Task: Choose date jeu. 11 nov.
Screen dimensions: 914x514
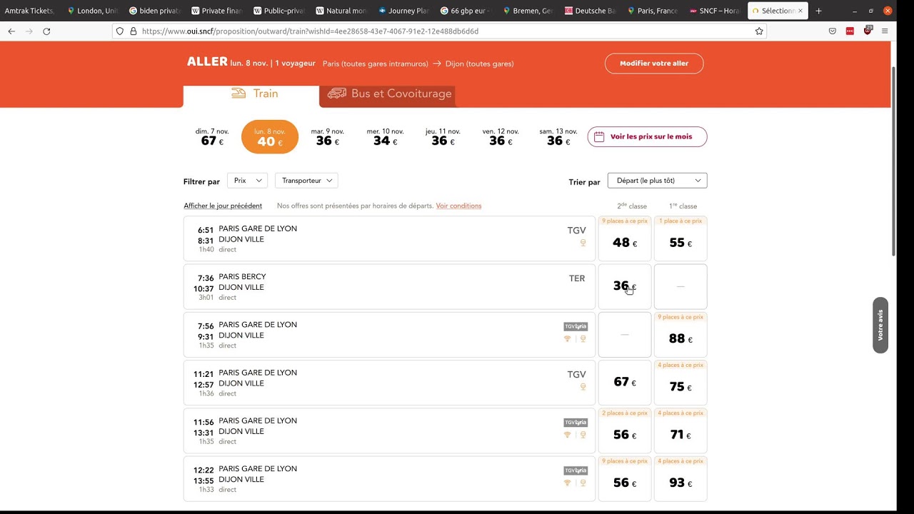Action: click(443, 137)
